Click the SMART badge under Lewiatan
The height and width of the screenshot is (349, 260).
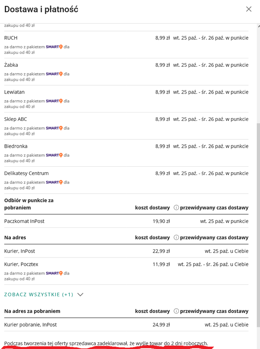tap(54, 101)
